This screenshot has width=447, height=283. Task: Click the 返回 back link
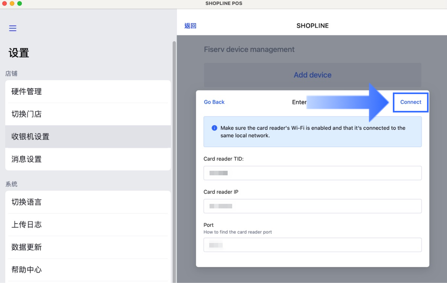pos(190,26)
